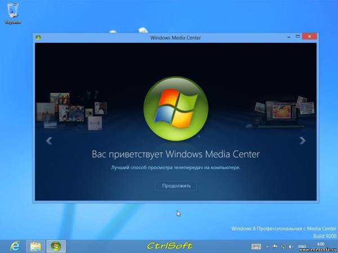Show hidden tray icons arrow
Image resolution: width=338 pixels, height=253 pixels.
(267, 247)
